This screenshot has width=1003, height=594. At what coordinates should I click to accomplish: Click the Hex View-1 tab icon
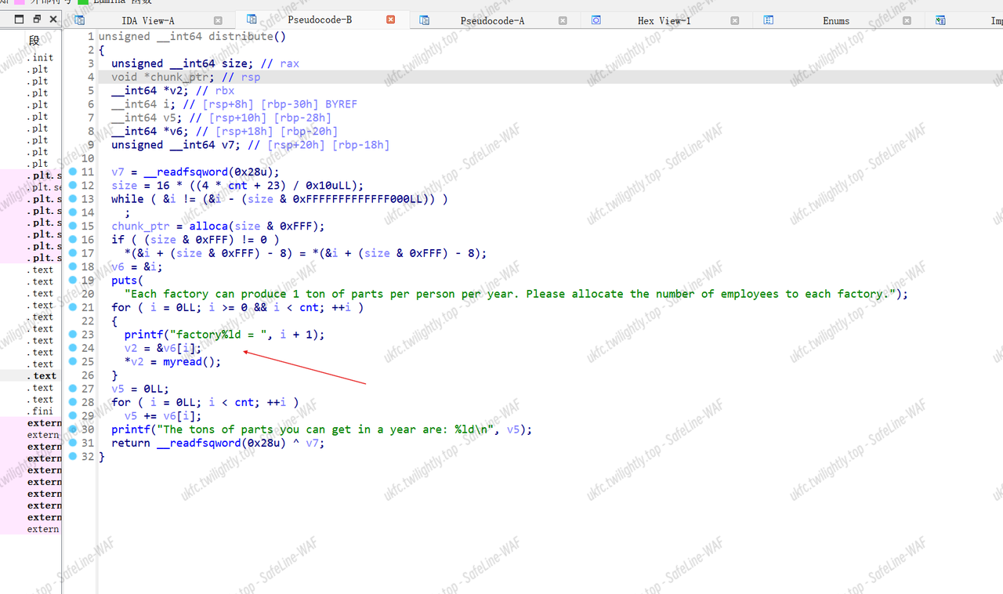[x=596, y=20]
